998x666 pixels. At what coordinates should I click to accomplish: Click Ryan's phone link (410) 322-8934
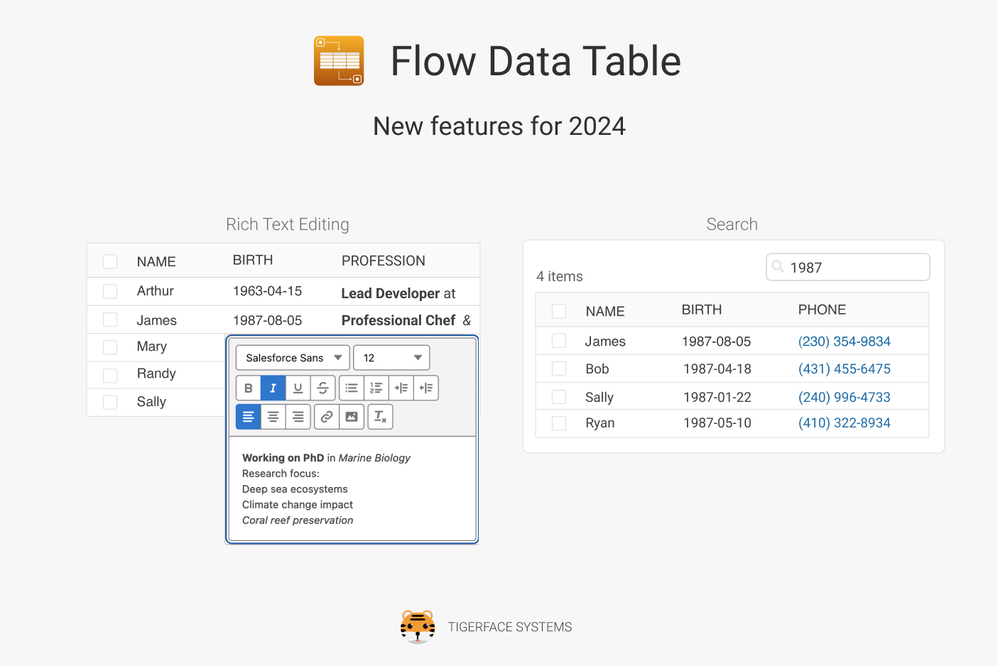pyautogui.click(x=844, y=423)
